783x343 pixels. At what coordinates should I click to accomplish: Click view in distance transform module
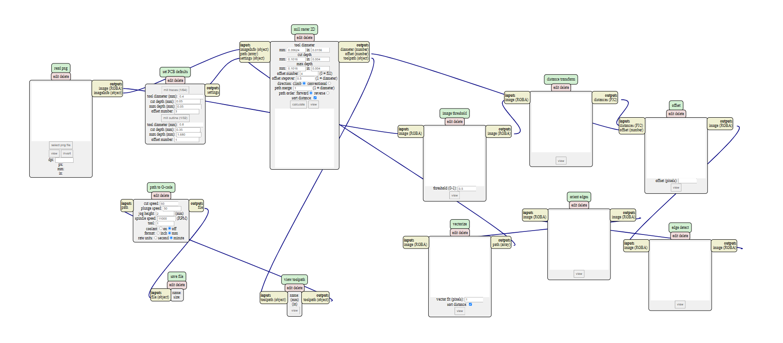(x=561, y=161)
